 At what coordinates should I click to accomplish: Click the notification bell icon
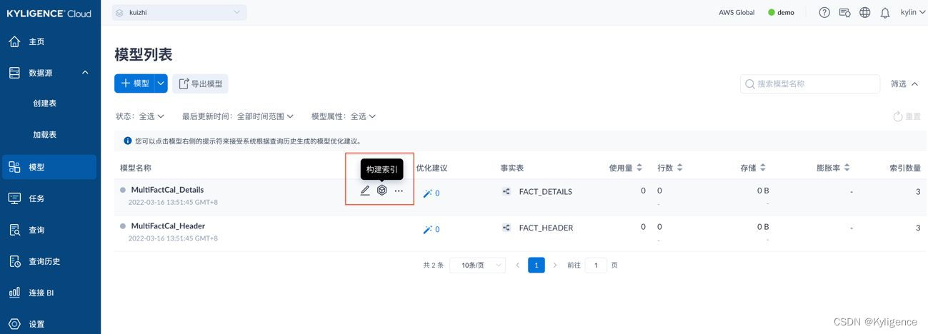(885, 12)
